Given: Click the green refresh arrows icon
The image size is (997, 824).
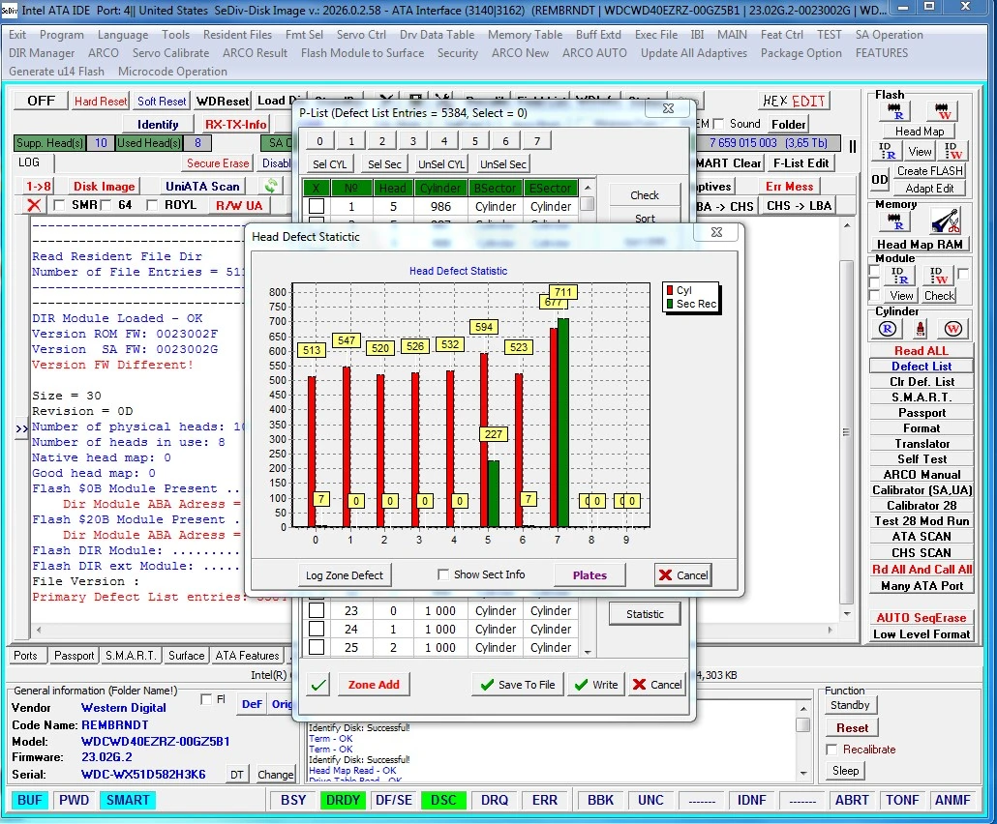Looking at the screenshot, I should 271,186.
